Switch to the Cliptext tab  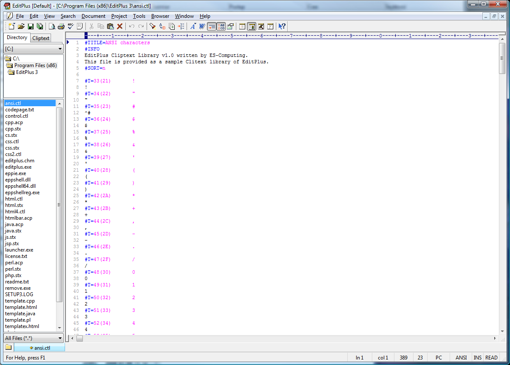tap(41, 38)
